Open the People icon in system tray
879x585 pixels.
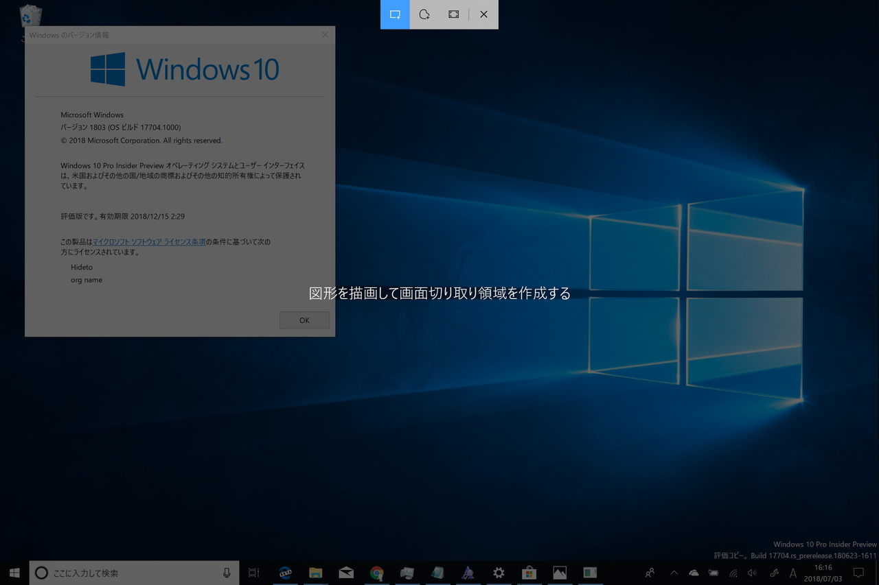[650, 573]
